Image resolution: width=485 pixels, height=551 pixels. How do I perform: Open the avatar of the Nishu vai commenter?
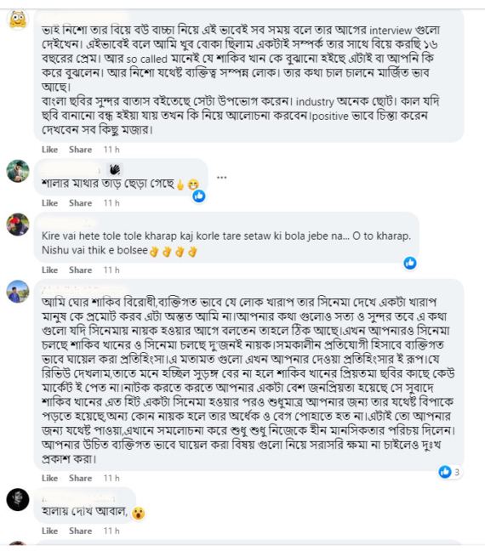[18, 224]
